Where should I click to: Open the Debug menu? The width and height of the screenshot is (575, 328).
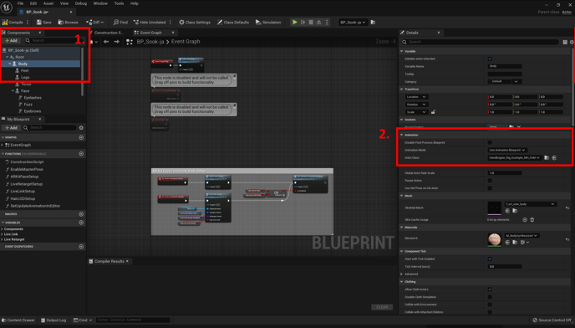(81, 3)
